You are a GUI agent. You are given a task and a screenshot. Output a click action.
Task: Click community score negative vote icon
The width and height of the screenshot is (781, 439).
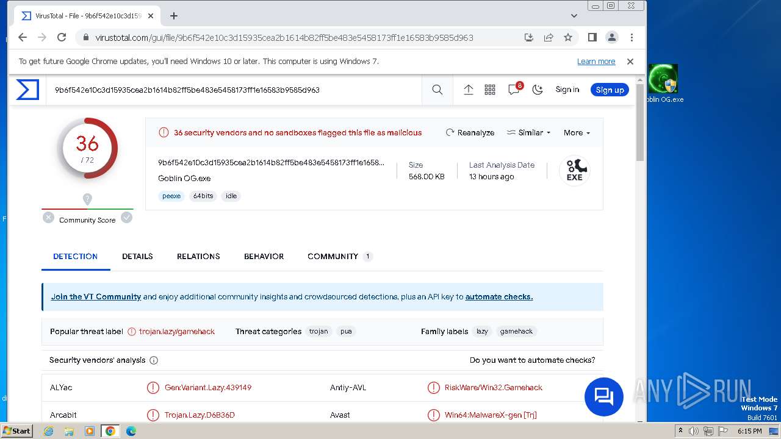click(48, 217)
